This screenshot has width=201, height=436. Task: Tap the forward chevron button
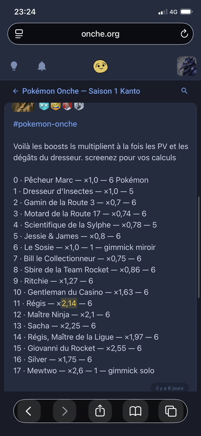pos(64,411)
